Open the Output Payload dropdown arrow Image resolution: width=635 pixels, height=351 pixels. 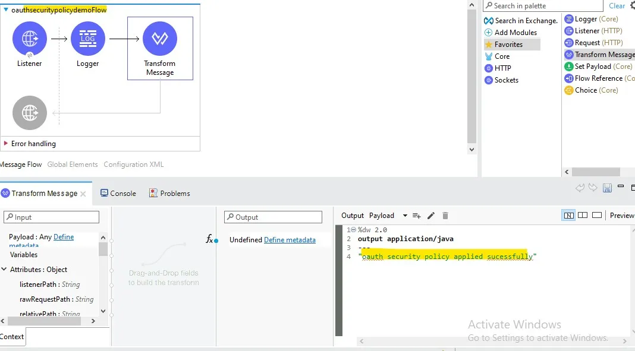tap(405, 216)
